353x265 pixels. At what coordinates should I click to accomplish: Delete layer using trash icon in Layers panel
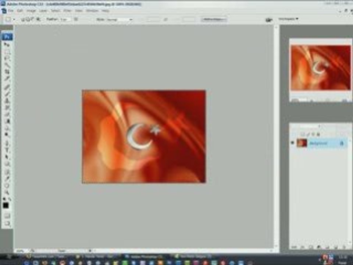[344, 247]
